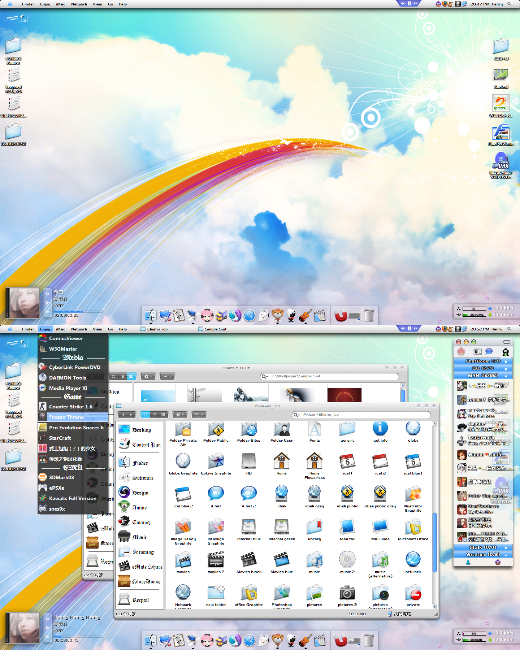The height and width of the screenshot is (650, 520).
Task: Switch Simple Suit window to column view
Action: click(x=131, y=376)
